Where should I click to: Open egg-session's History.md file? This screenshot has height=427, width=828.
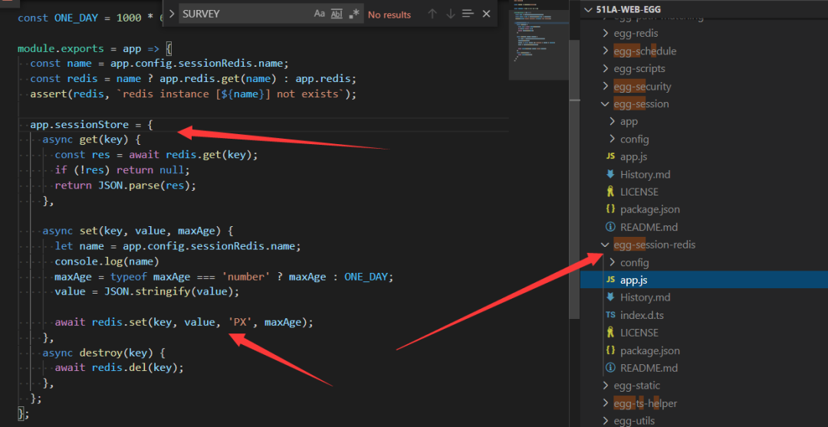coord(645,174)
